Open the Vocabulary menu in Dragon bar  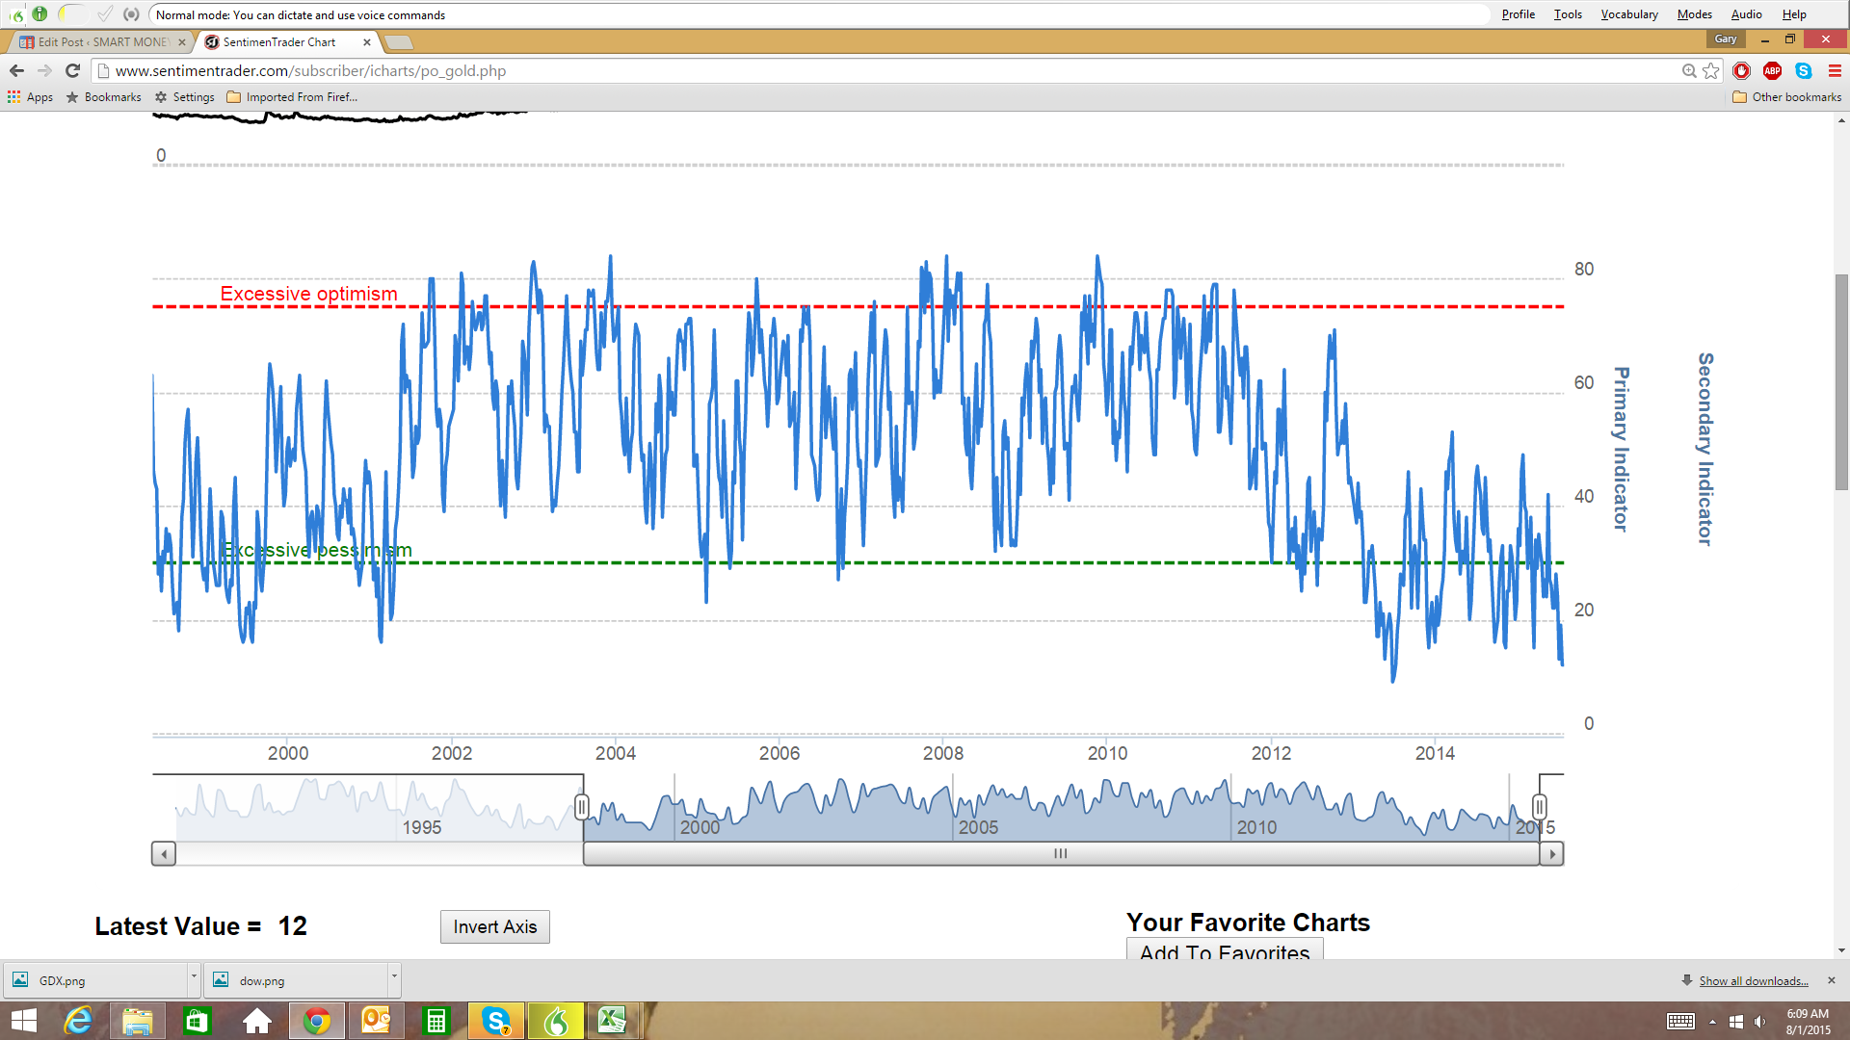(1628, 14)
